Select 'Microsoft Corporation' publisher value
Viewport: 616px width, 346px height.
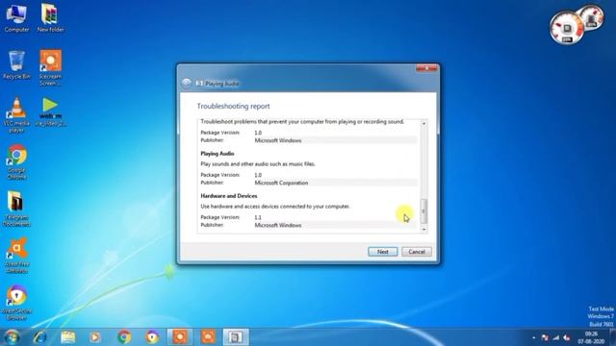click(x=281, y=183)
